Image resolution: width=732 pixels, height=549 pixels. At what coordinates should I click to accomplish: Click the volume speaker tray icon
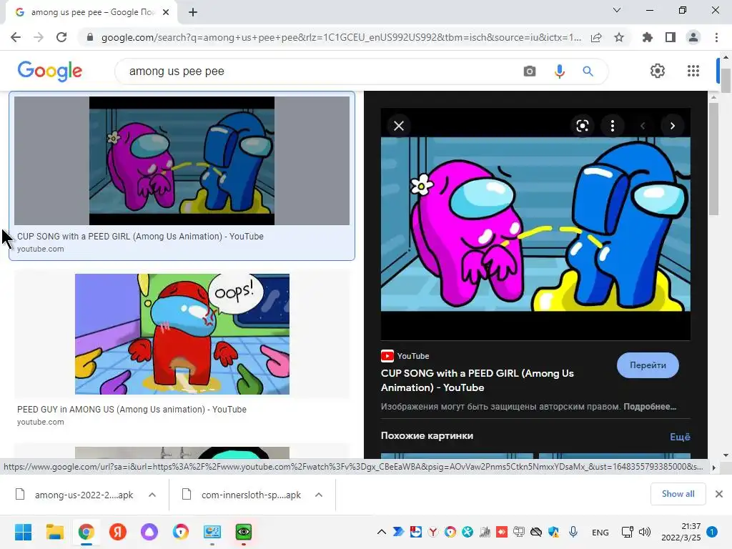tap(645, 532)
